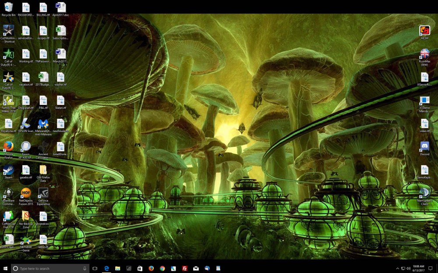Open the volume control in system tray
Screen dimensions: 438x273
tap(409, 268)
